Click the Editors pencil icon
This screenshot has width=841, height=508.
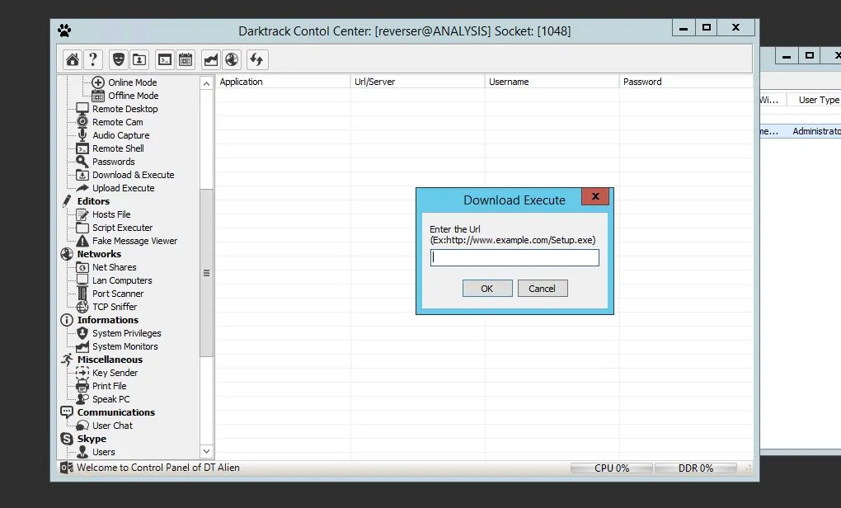pyautogui.click(x=67, y=201)
